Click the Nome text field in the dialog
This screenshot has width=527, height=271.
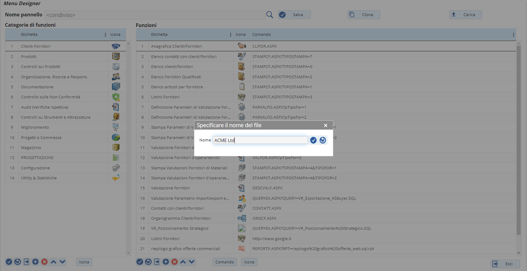260,140
